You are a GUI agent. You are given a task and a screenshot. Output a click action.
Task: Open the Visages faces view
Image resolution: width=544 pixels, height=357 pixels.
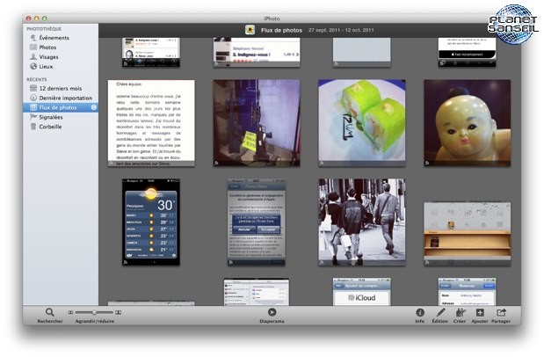click(x=48, y=57)
